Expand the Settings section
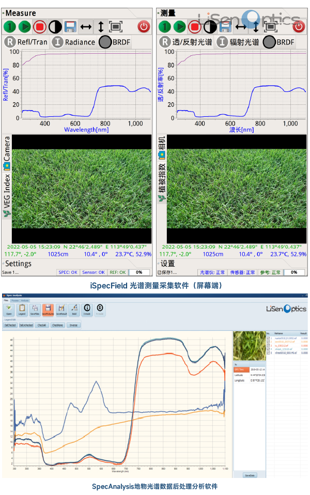The height and width of the screenshot is (495, 310). click(x=18, y=264)
